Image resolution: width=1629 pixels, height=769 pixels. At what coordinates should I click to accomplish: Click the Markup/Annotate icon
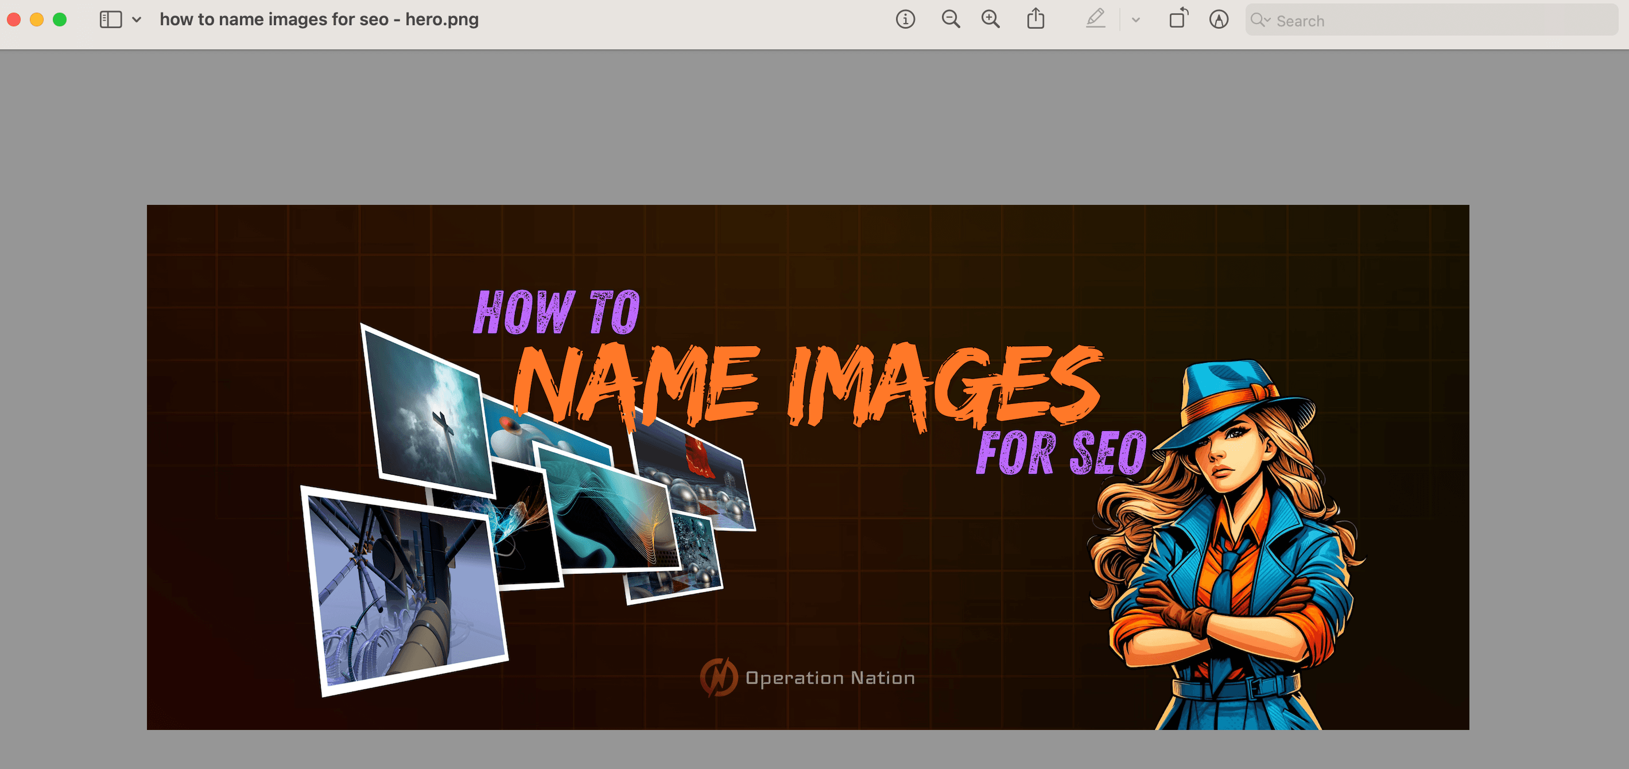click(x=1095, y=20)
